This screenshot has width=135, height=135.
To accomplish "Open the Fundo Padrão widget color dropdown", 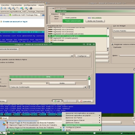I will point(124,31).
